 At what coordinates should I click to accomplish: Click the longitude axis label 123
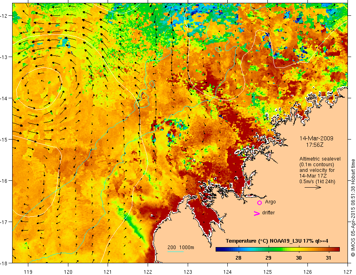tap(188, 272)
